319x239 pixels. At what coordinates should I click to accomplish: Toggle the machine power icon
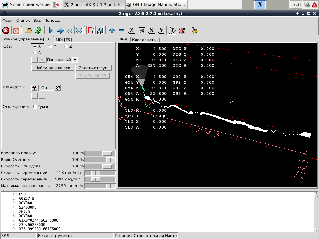pyautogui.click(x=15, y=30)
